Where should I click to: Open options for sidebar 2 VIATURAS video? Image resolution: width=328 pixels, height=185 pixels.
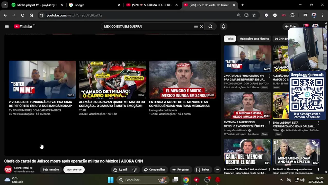[x=270, y=76]
